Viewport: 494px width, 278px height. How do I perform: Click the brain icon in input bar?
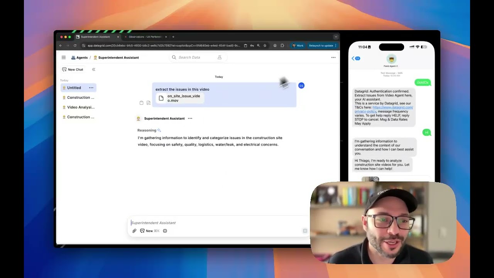[x=165, y=231]
